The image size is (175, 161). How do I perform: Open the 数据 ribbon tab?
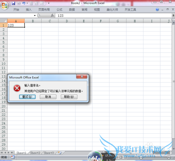[72, 9]
